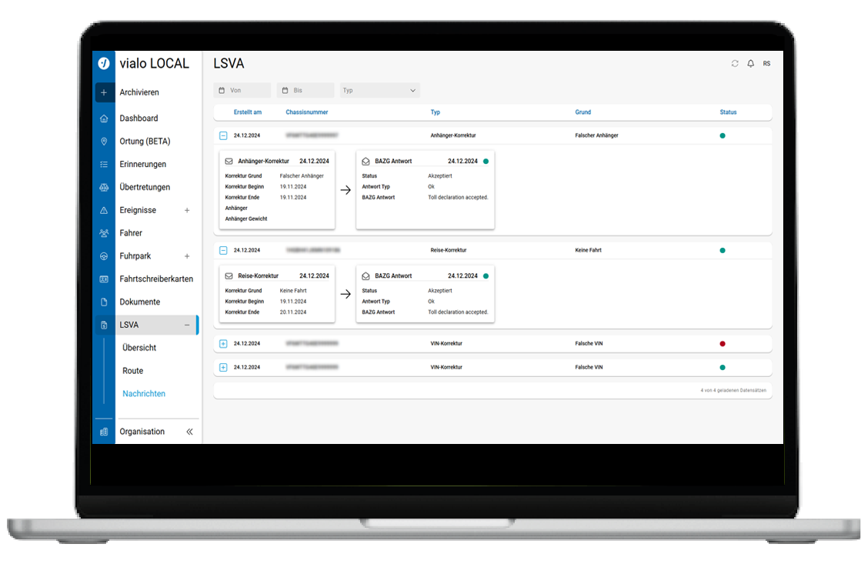Click the Fahrtschreiberkarten card icon
The width and height of the screenshot is (861, 574).
click(104, 279)
